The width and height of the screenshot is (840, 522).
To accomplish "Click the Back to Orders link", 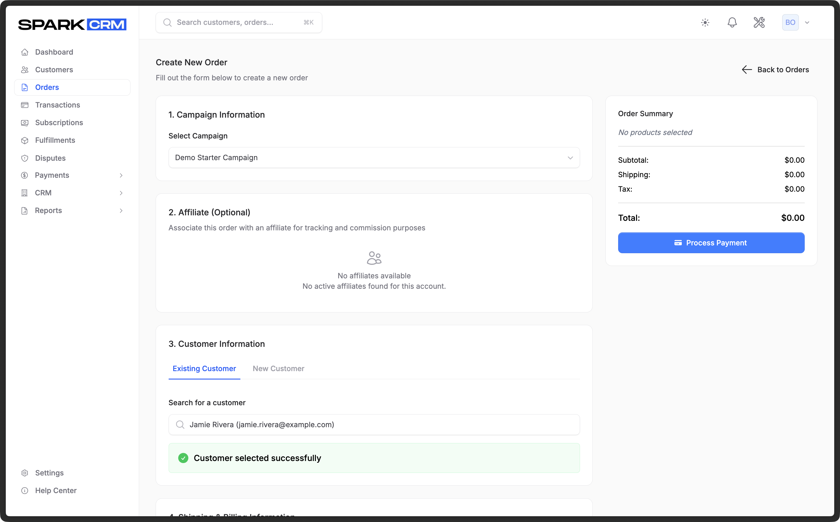I will tap(775, 70).
